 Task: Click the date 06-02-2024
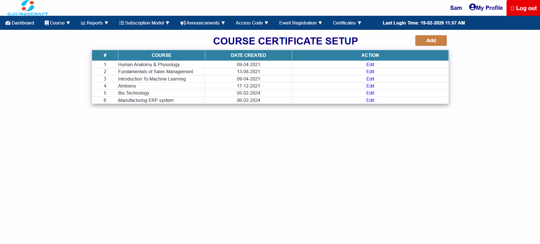coord(248,100)
